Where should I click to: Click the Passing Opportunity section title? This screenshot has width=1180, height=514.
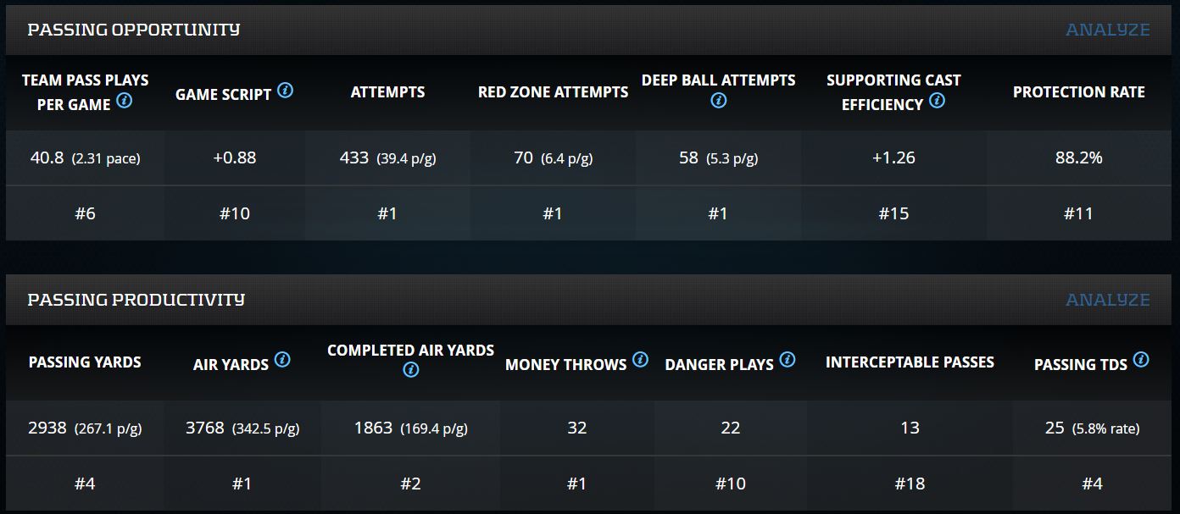[x=134, y=30]
